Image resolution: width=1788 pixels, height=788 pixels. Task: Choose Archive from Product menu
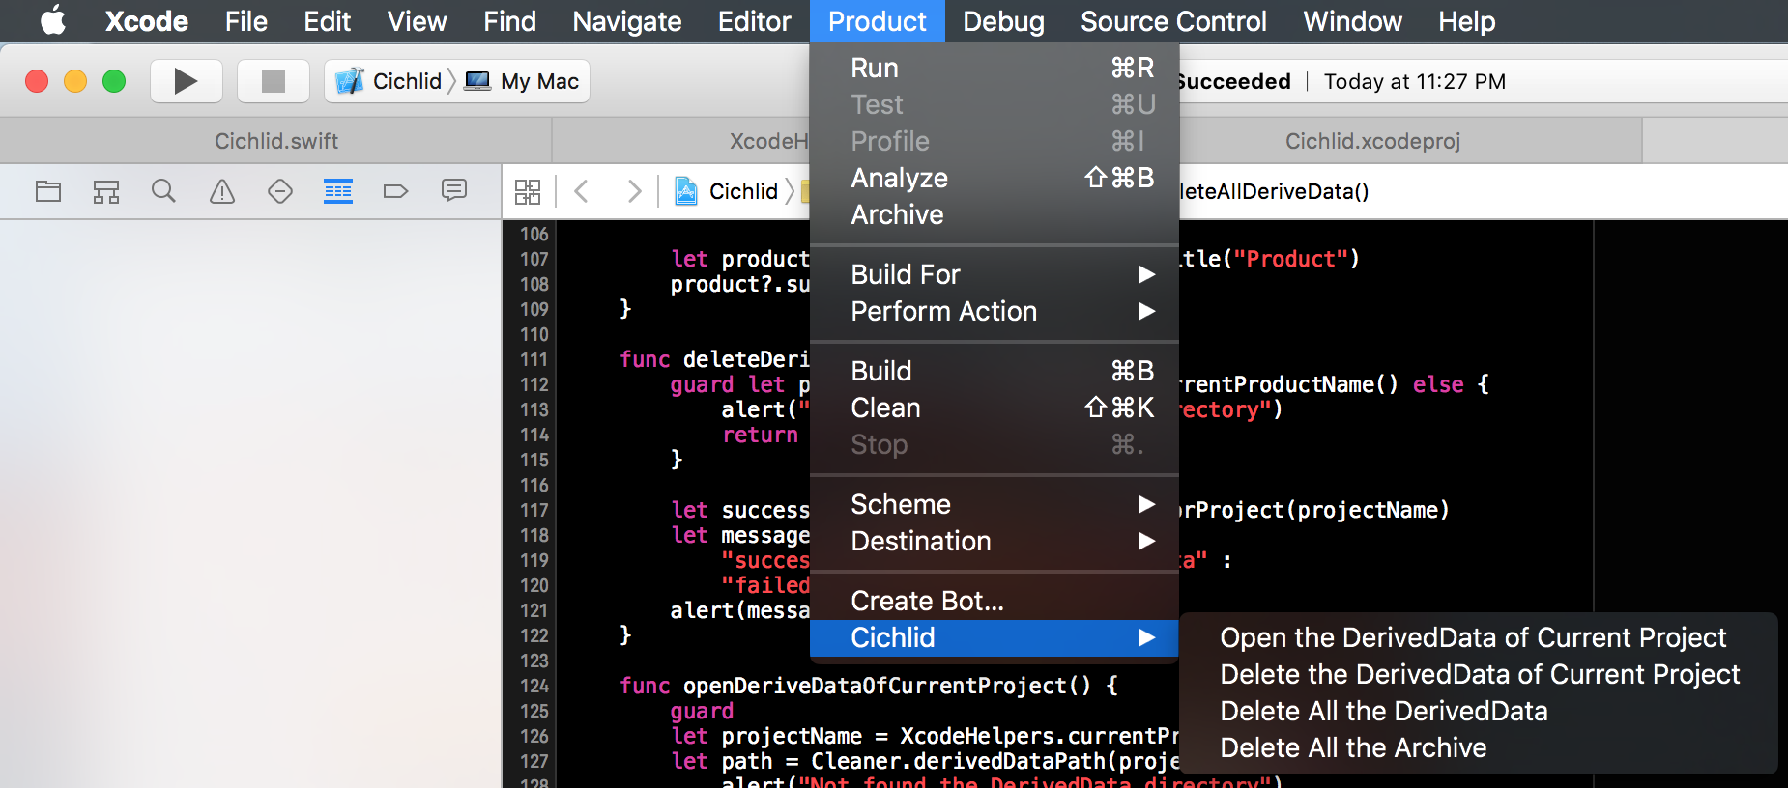coord(995,214)
